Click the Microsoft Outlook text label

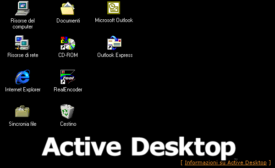click(x=114, y=20)
